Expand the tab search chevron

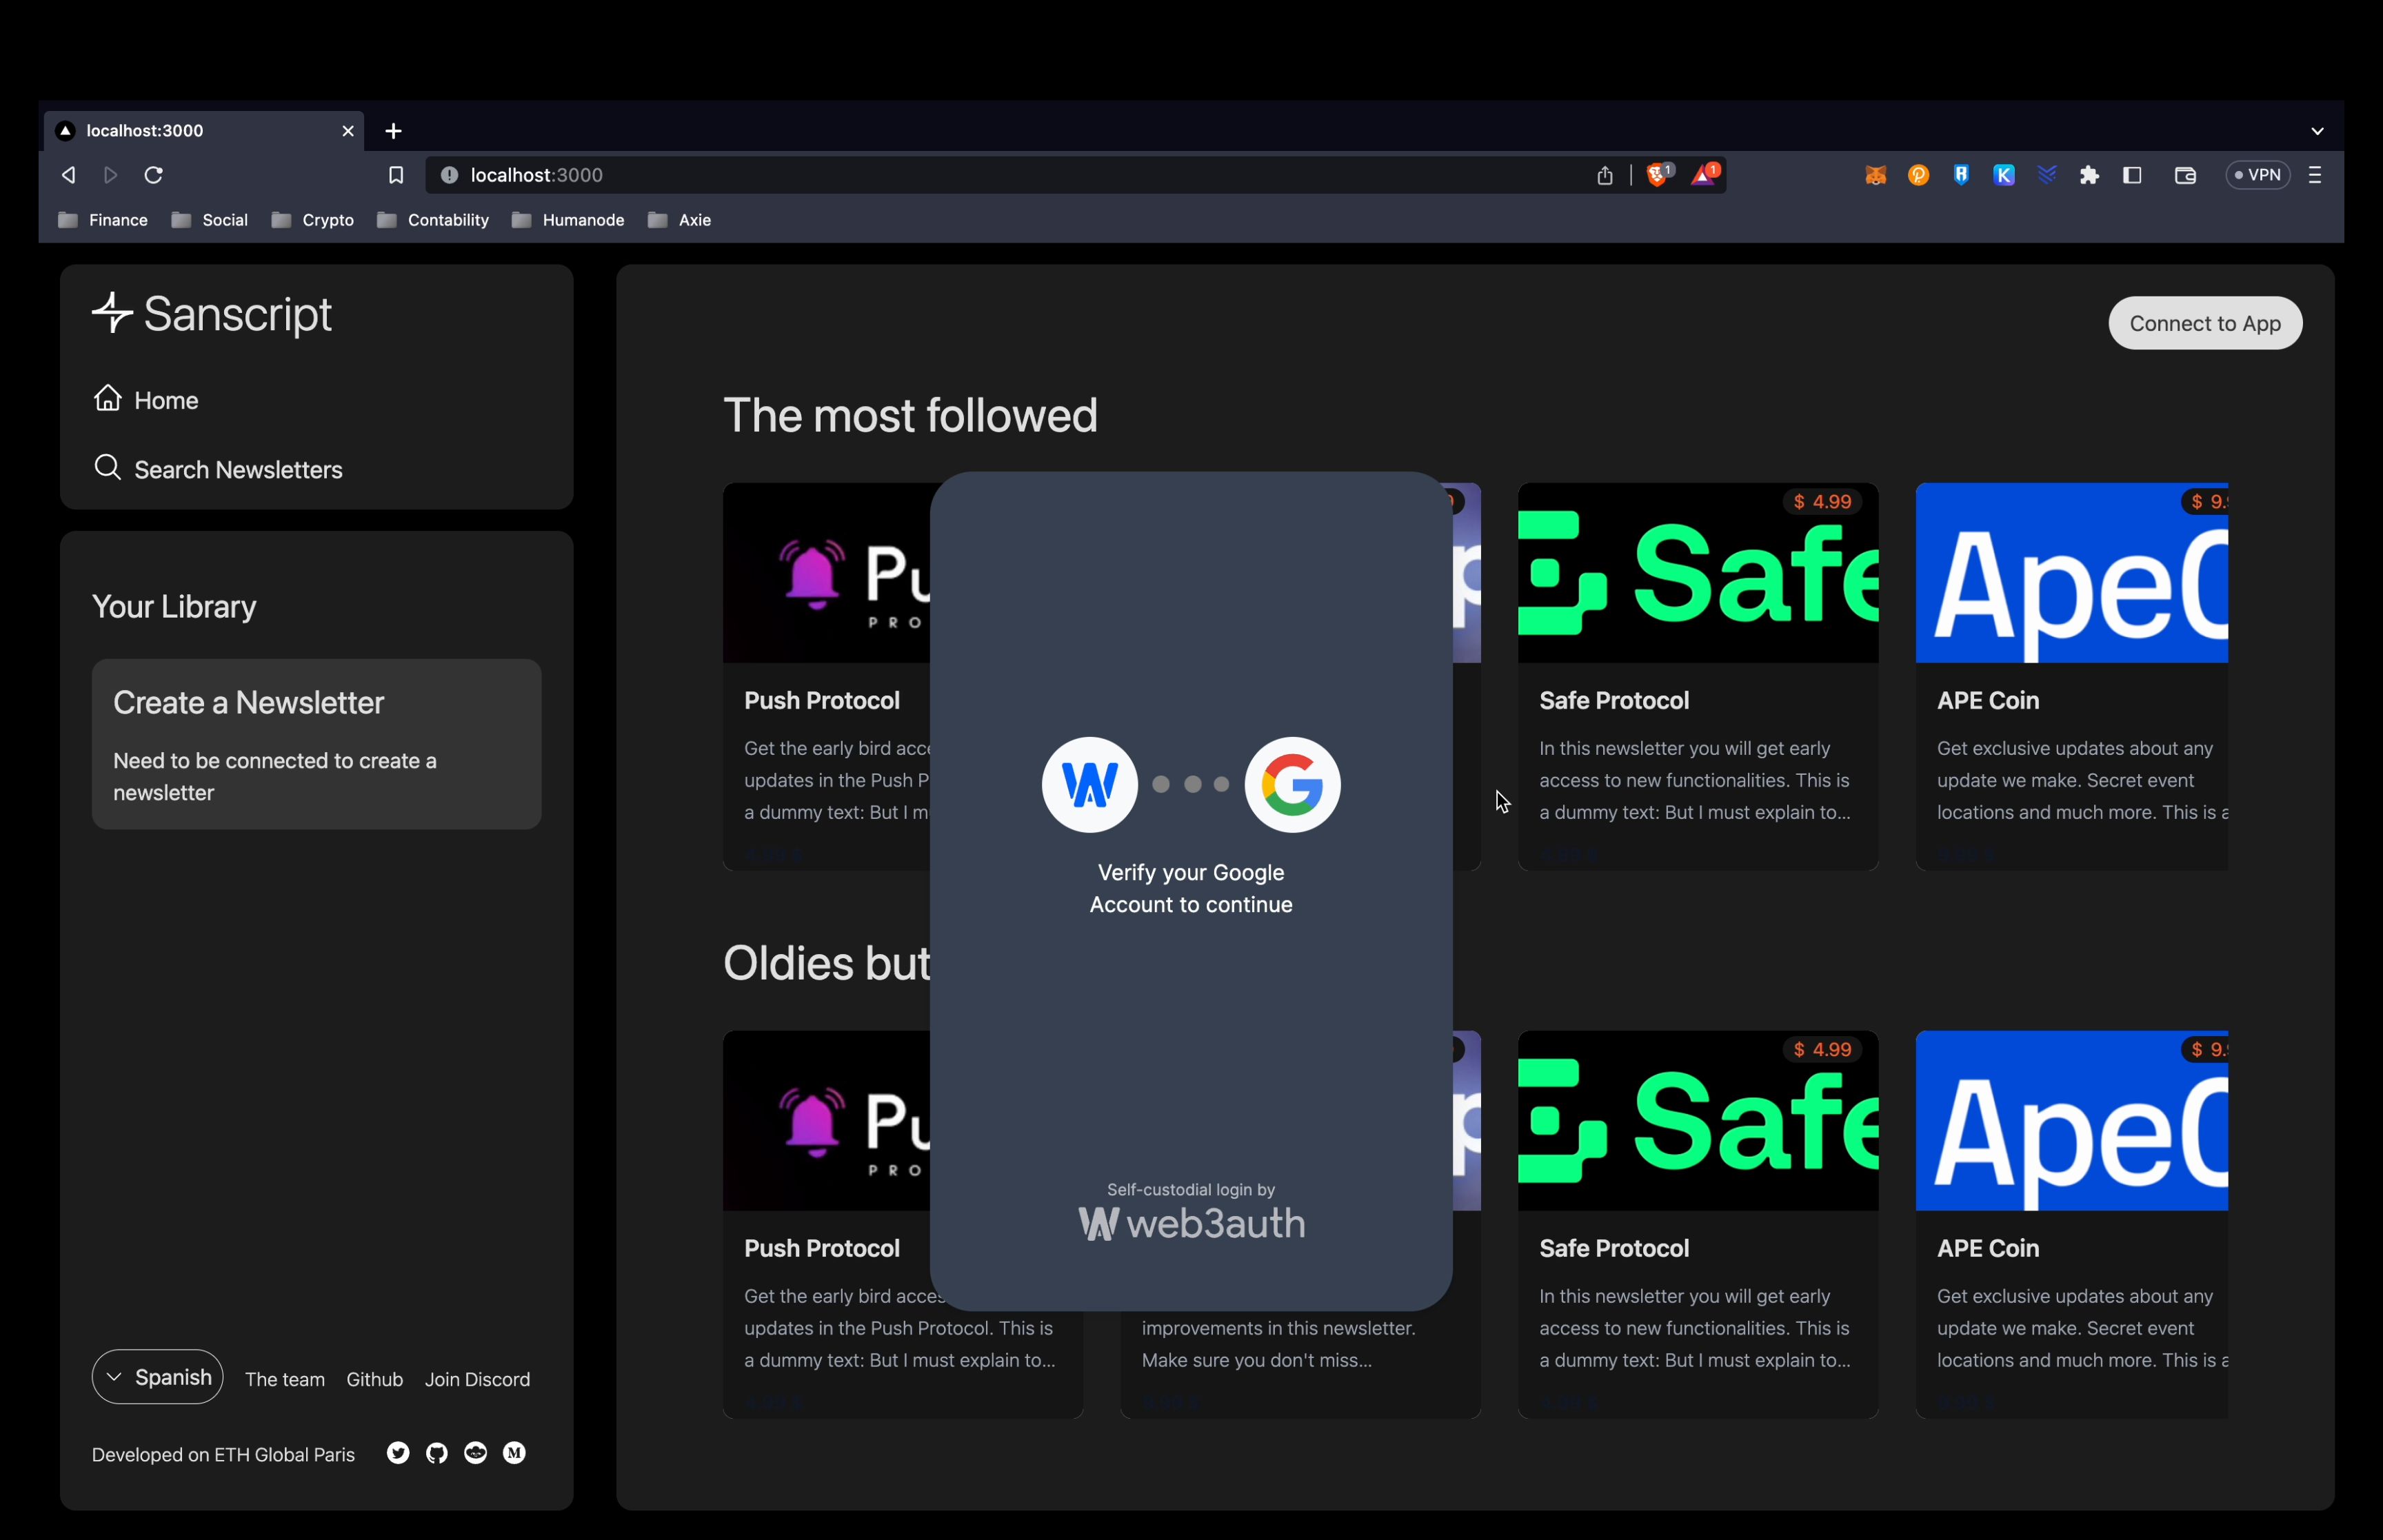tap(2317, 131)
